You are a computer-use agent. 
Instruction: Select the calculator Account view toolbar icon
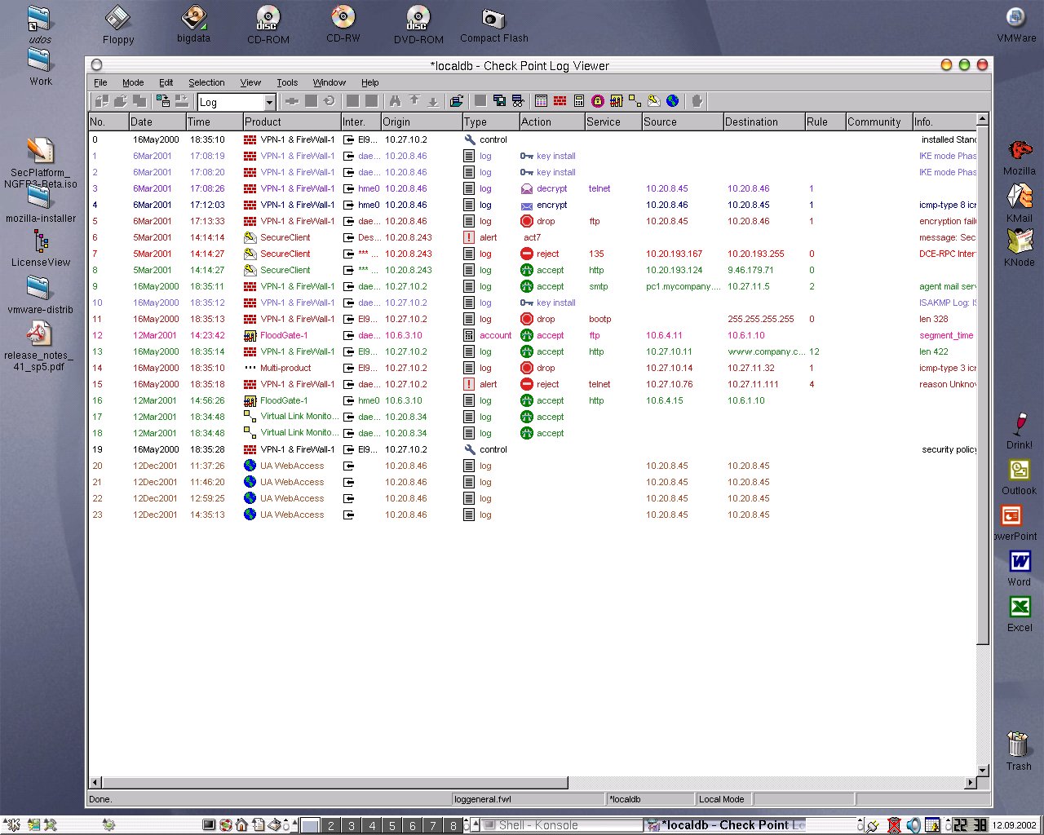pyautogui.click(x=579, y=101)
